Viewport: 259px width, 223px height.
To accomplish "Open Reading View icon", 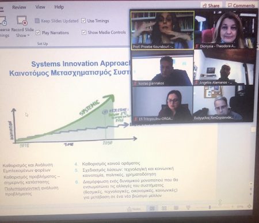I will 176,208.
